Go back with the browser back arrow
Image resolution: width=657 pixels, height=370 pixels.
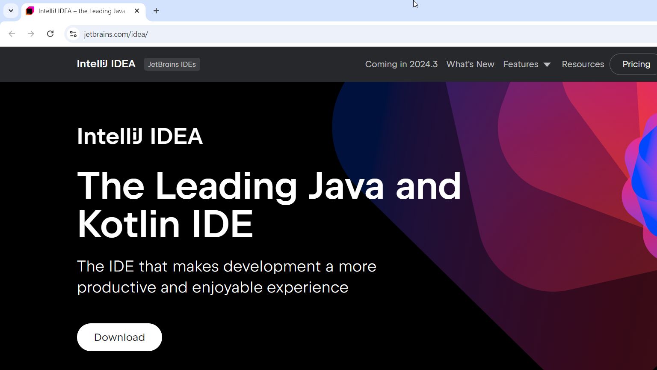click(x=12, y=34)
